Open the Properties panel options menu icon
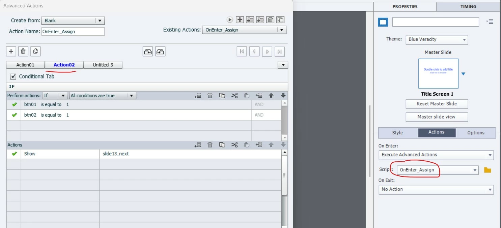501x228 pixels. pyautogui.click(x=490, y=22)
